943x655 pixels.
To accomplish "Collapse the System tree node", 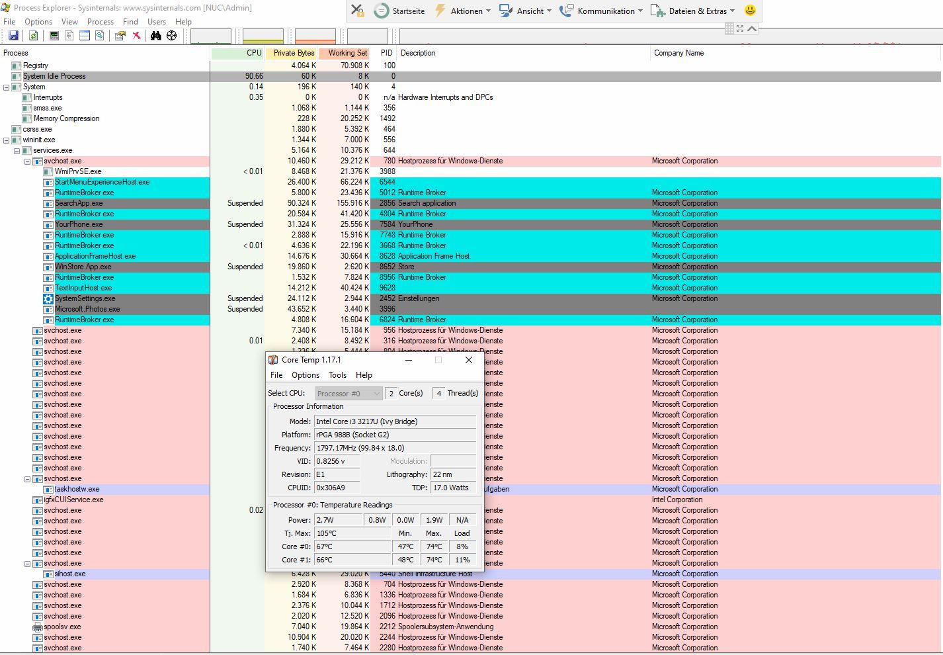I will pos(7,87).
